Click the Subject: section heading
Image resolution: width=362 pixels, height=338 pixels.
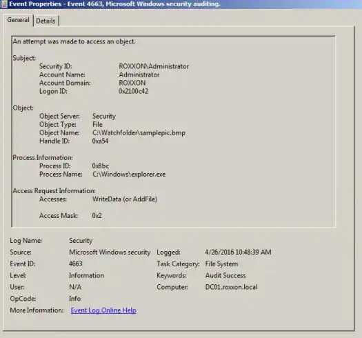[24, 58]
